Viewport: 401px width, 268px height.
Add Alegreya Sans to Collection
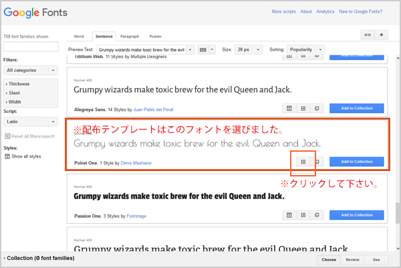coord(357,108)
